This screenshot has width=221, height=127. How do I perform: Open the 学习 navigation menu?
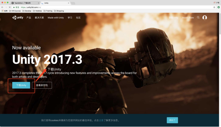[x=70, y=18]
